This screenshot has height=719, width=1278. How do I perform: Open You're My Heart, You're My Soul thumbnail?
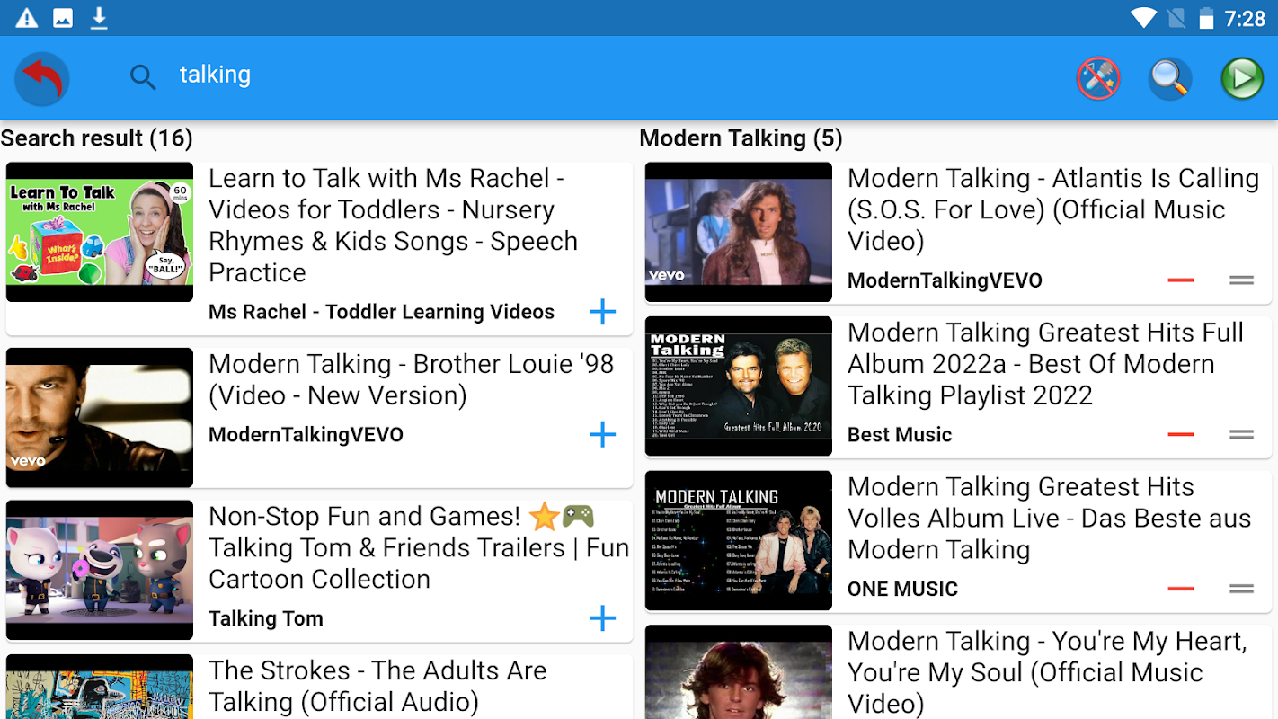coord(739,672)
